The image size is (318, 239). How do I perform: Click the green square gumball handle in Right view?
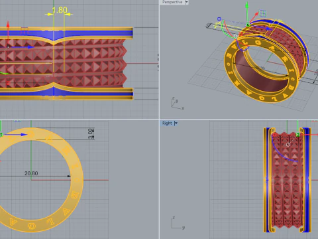click(x=297, y=134)
